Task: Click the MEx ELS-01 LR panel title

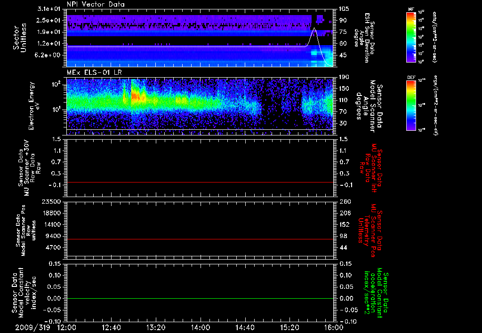Action: click(x=94, y=72)
